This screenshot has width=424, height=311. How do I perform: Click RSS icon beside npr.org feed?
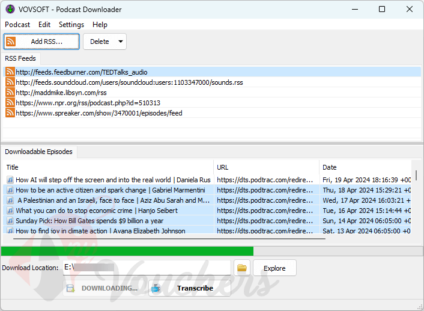coord(10,103)
